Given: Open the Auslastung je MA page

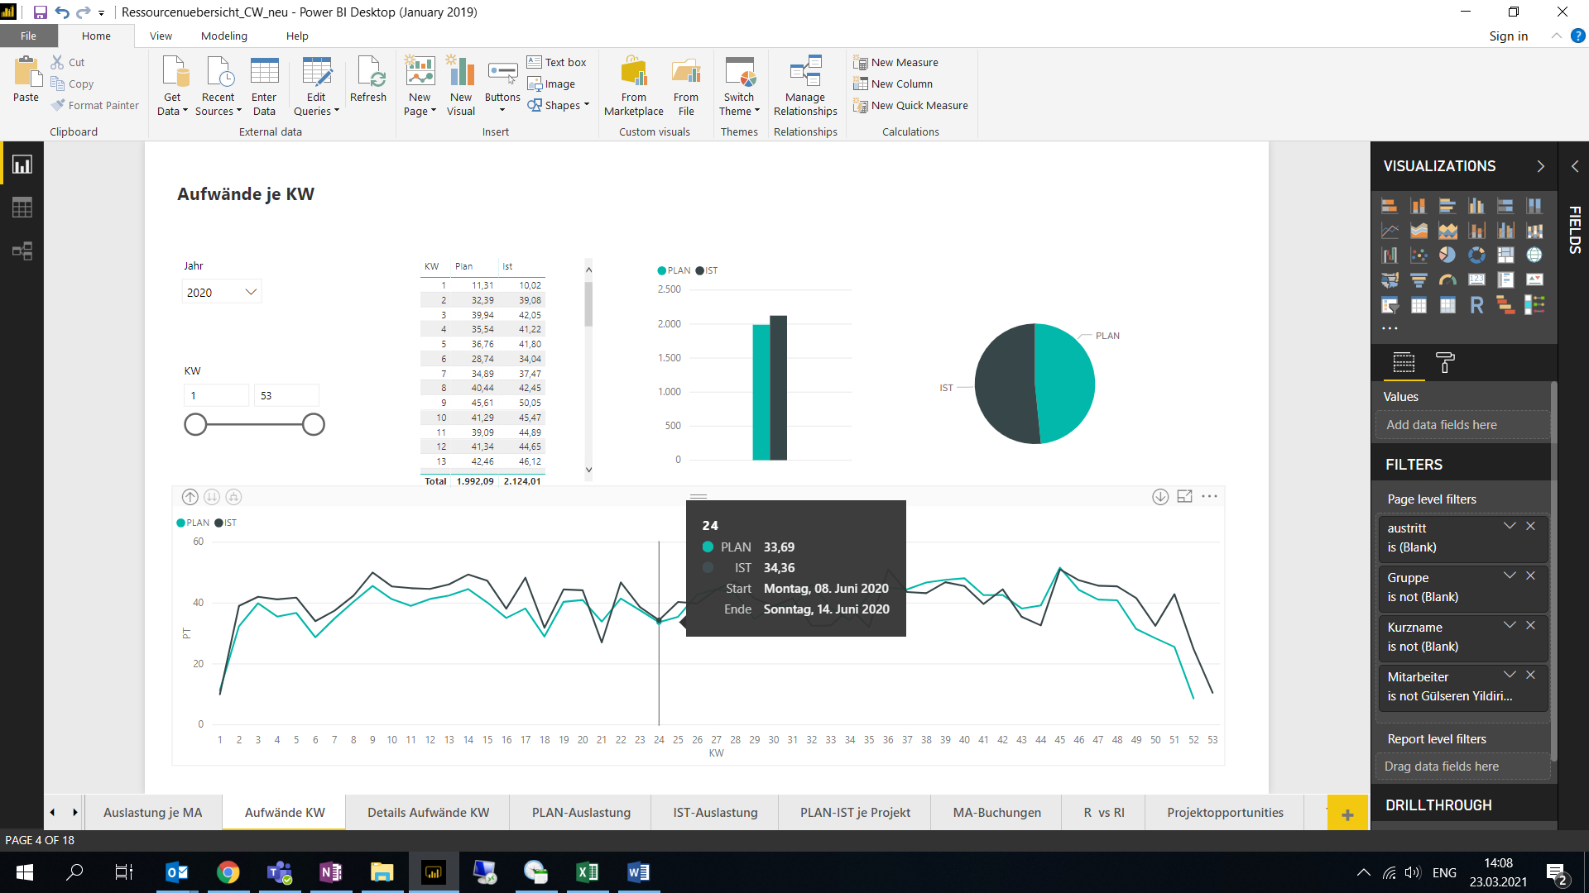Looking at the screenshot, I should 152,812.
